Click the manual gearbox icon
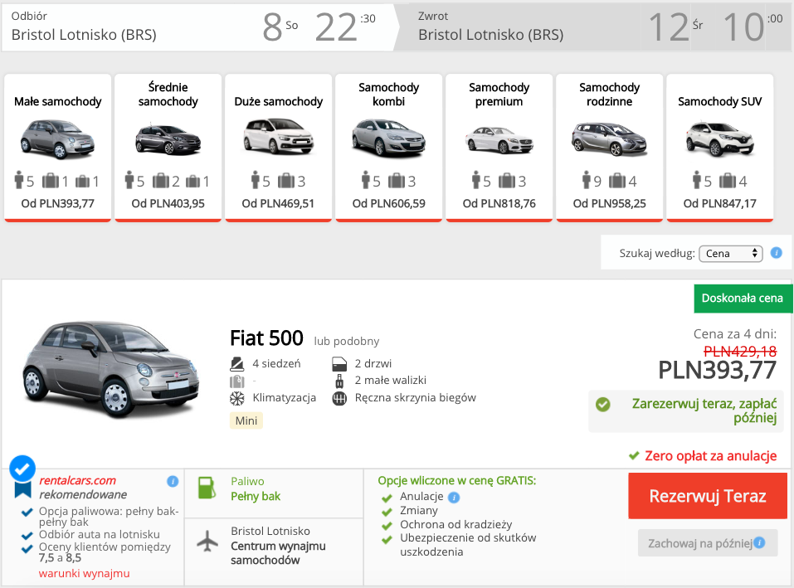794x588 pixels. click(x=339, y=398)
